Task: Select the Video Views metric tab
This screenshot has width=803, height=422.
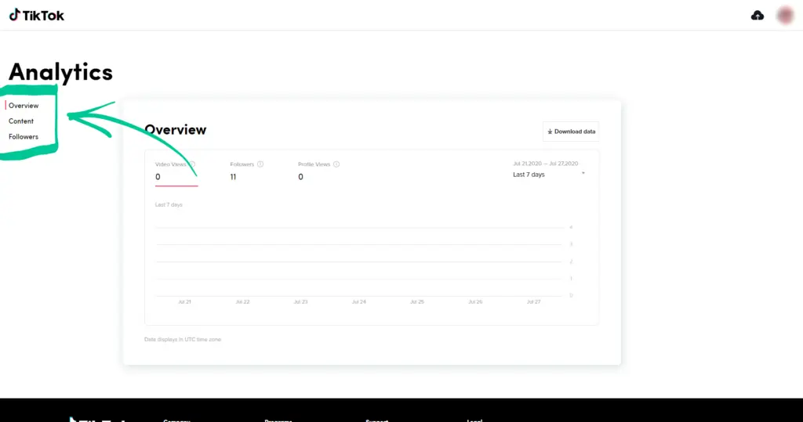Action: click(176, 171)
